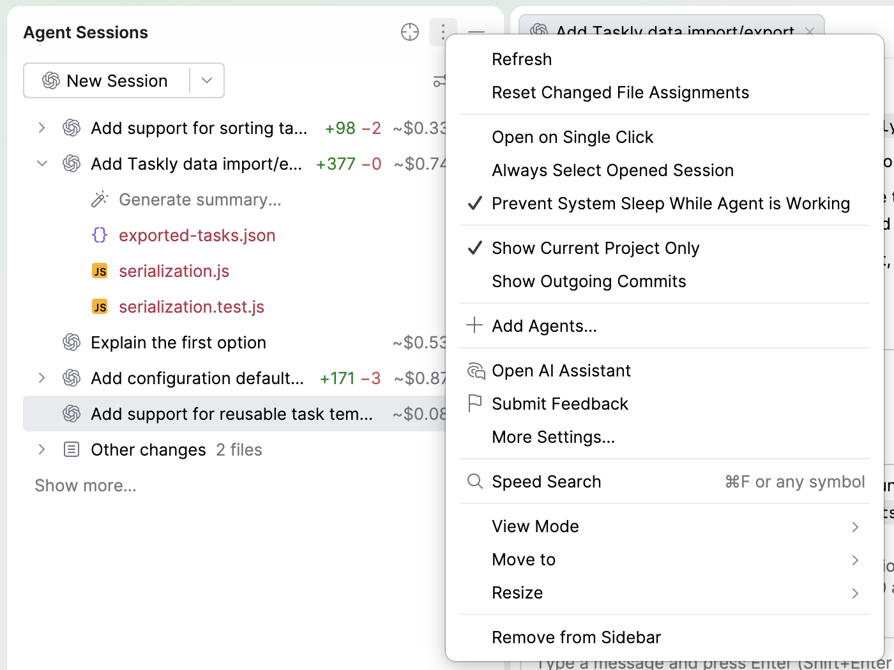Toggle Show Current Project Only option

pos(665,248)
